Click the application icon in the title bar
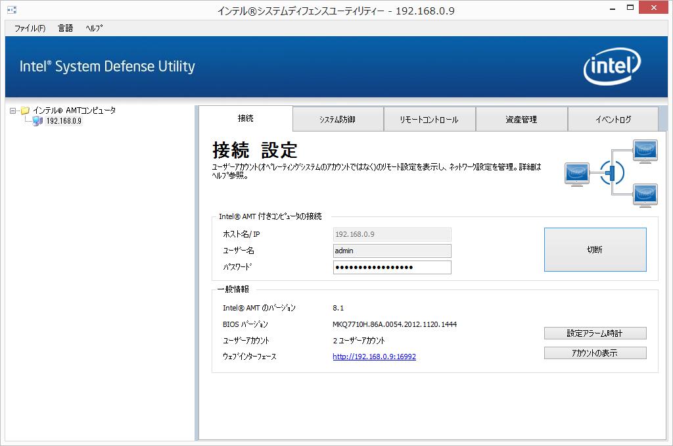Viewport: 673px width, 446px height. pos(12,9)
